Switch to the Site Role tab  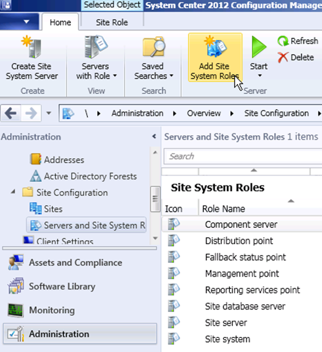click(112, 22)
